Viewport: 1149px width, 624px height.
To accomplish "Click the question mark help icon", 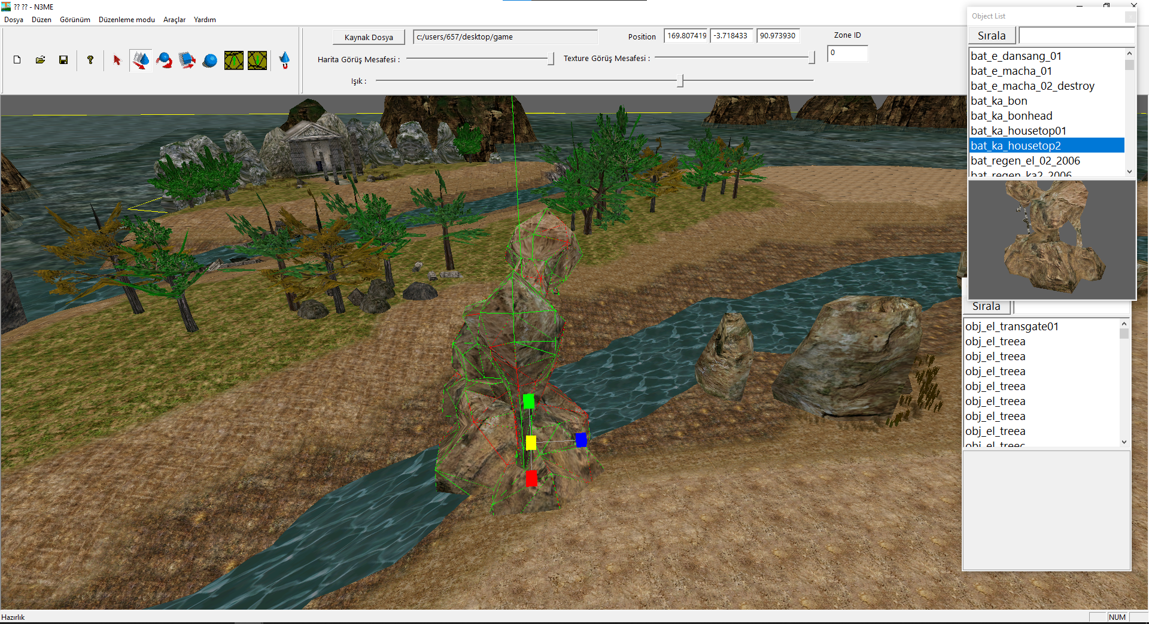I will coord(90,60).
